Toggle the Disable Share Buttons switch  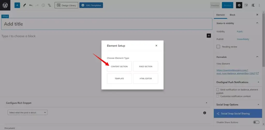click(256, 122)
